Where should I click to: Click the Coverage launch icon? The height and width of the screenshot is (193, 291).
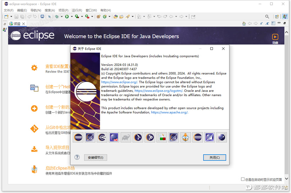click(x=77, y=17)
